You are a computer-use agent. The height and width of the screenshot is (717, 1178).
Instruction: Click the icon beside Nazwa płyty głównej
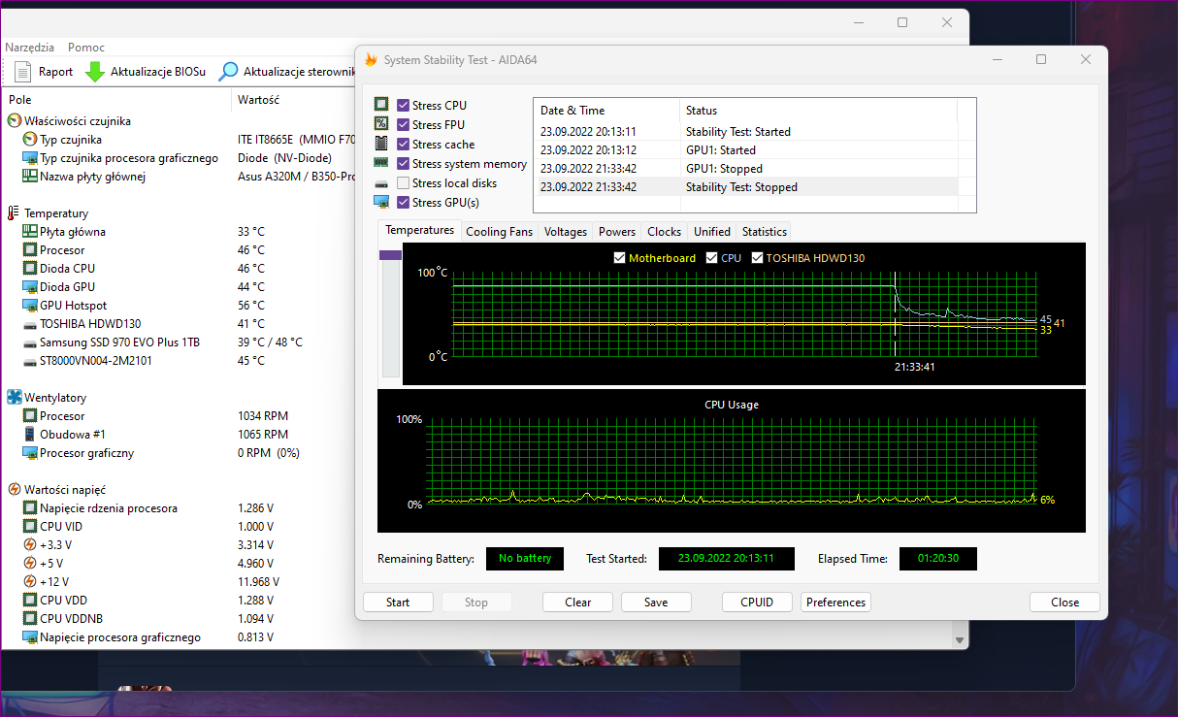point(30,177)
